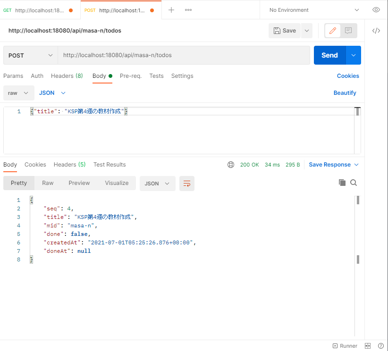Click the code snippet icon in right sidebar
This screenshot has height=351, width=388.
376,31
